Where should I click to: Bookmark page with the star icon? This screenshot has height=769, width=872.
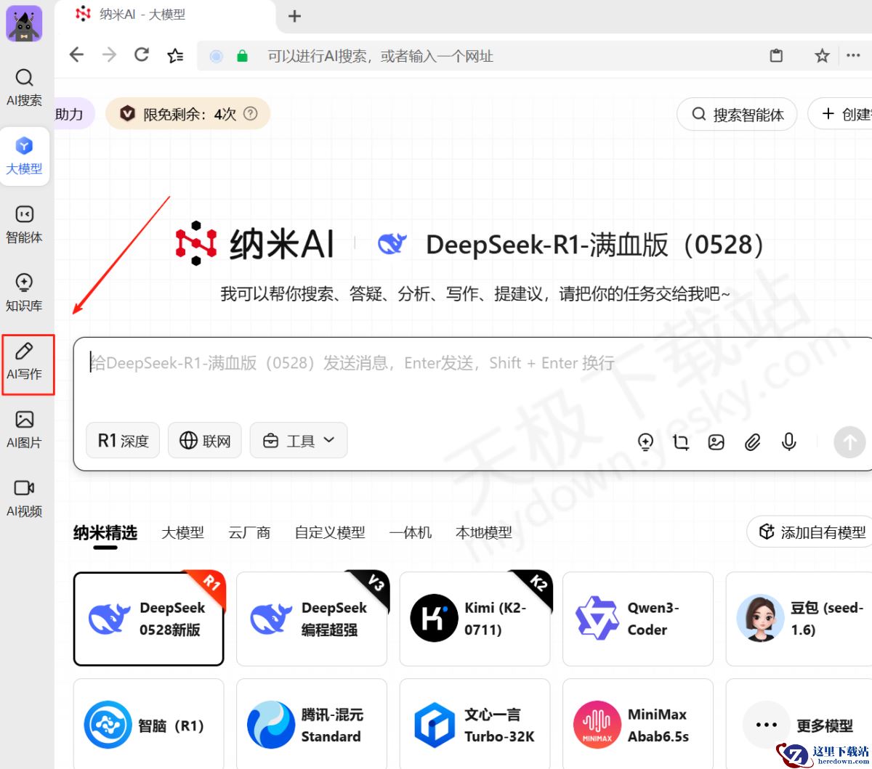pos(822,56)
